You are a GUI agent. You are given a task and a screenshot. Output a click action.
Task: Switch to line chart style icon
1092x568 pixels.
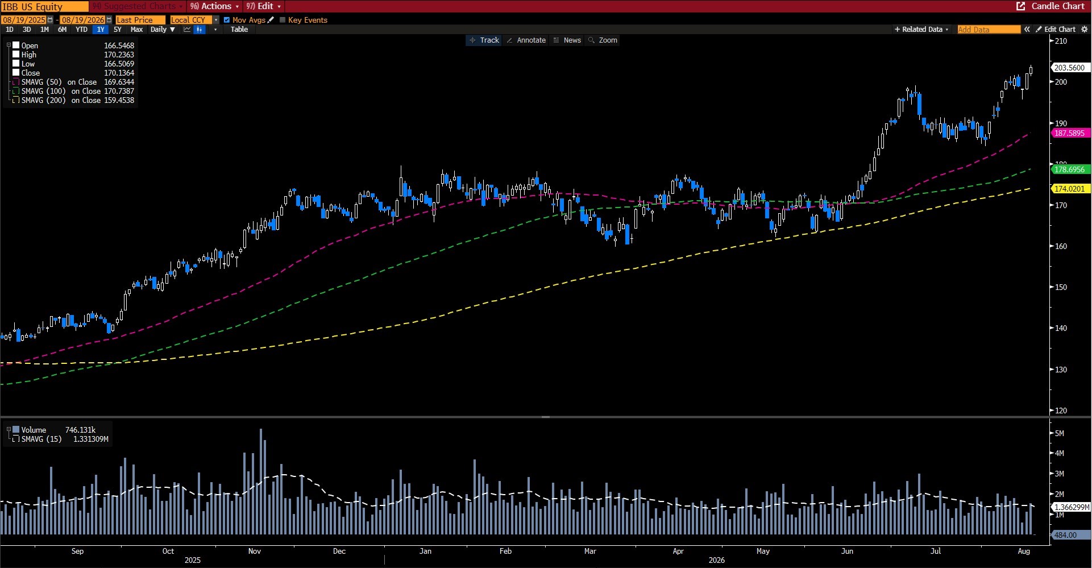187,30
